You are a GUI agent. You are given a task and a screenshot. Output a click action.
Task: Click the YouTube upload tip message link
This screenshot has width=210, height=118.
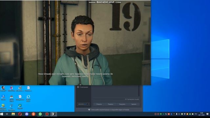110,110
